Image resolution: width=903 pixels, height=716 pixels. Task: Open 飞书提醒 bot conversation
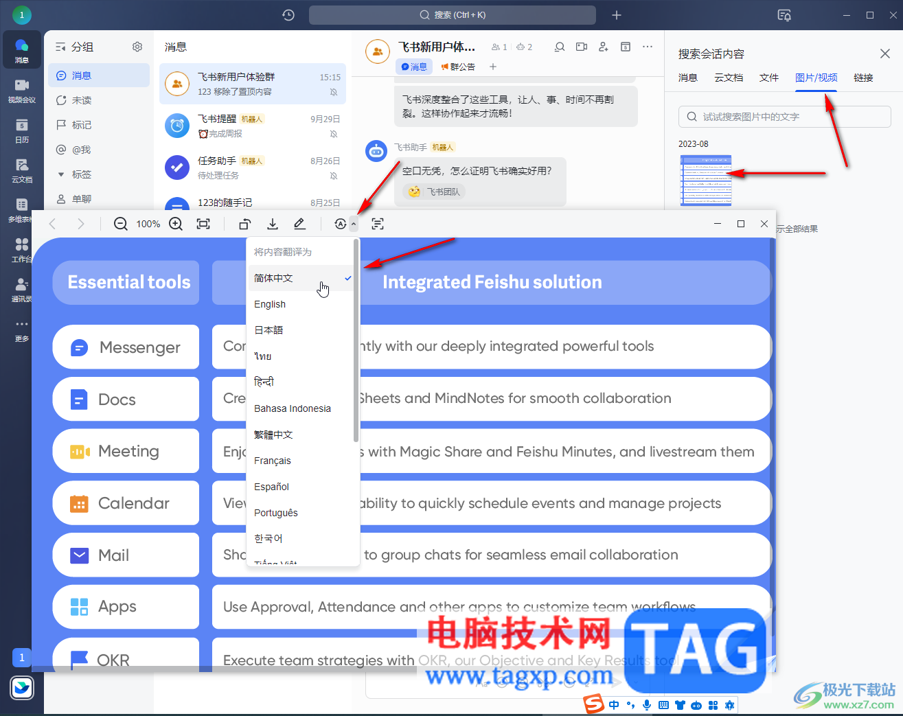tap(253, 126)
